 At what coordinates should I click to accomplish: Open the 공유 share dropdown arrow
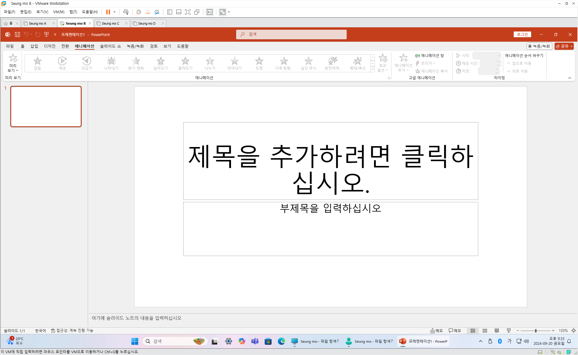[x=571, y=46]
